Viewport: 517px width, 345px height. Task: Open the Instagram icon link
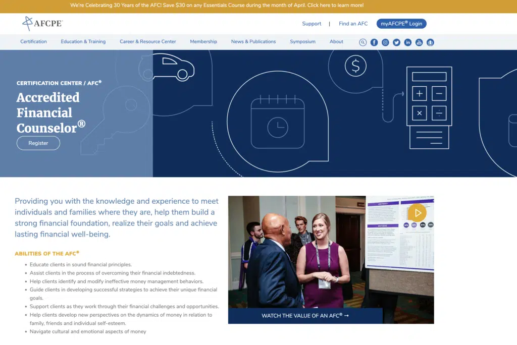coord(385,42)
